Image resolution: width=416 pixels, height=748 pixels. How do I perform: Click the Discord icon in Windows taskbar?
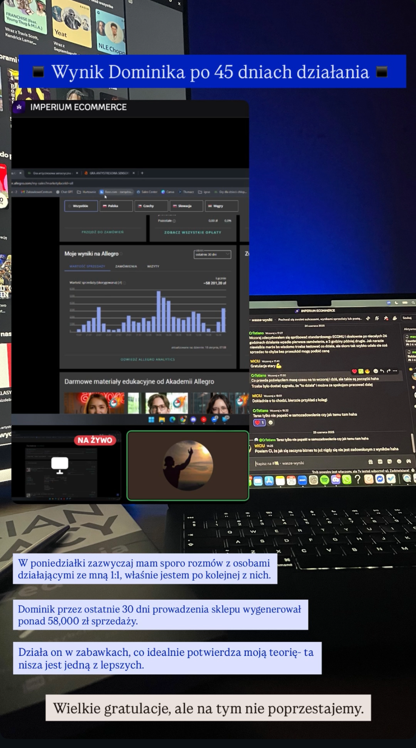193,420
